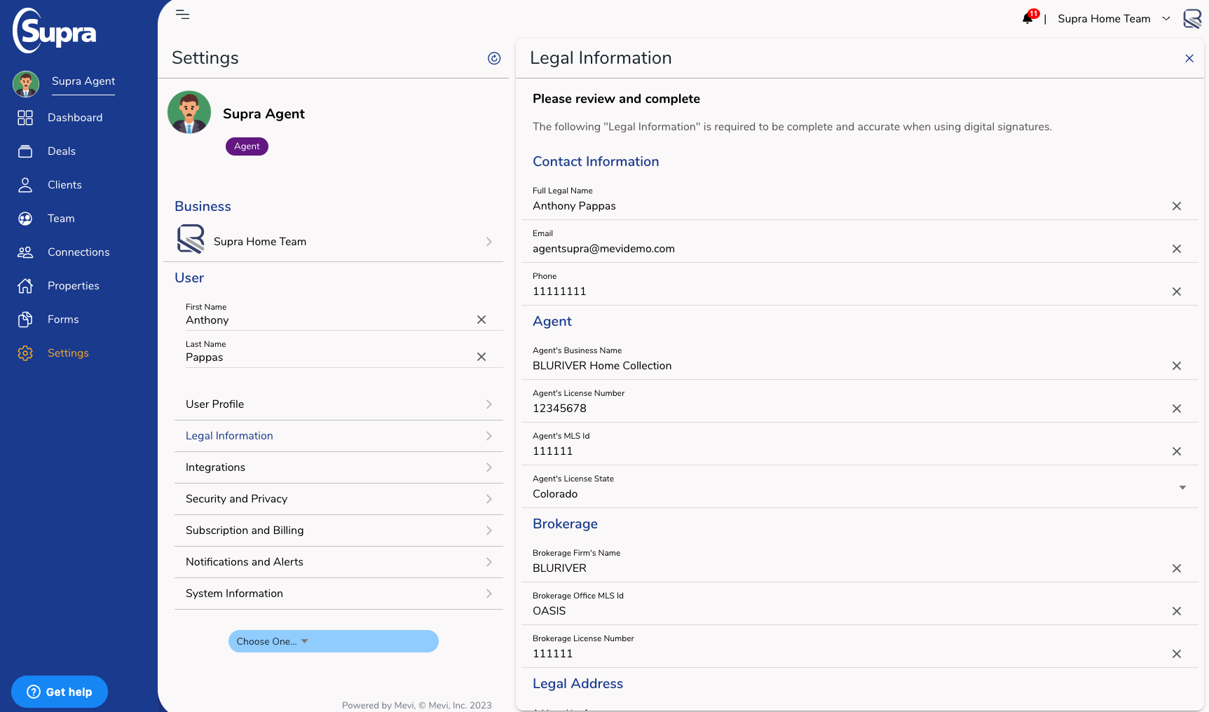Click the Supra Agent profile avatar in settings

click(x=189, y=112)
